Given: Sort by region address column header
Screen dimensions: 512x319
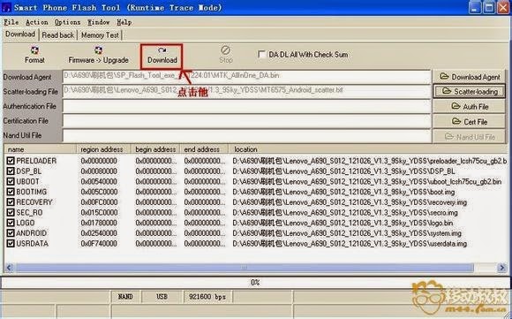Looking at the screenshot, I should 103,149.
